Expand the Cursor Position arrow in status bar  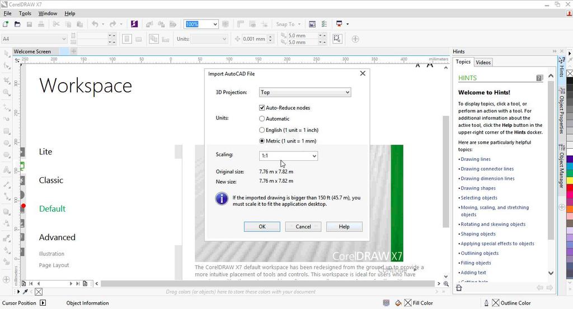(x=43, y=303)
